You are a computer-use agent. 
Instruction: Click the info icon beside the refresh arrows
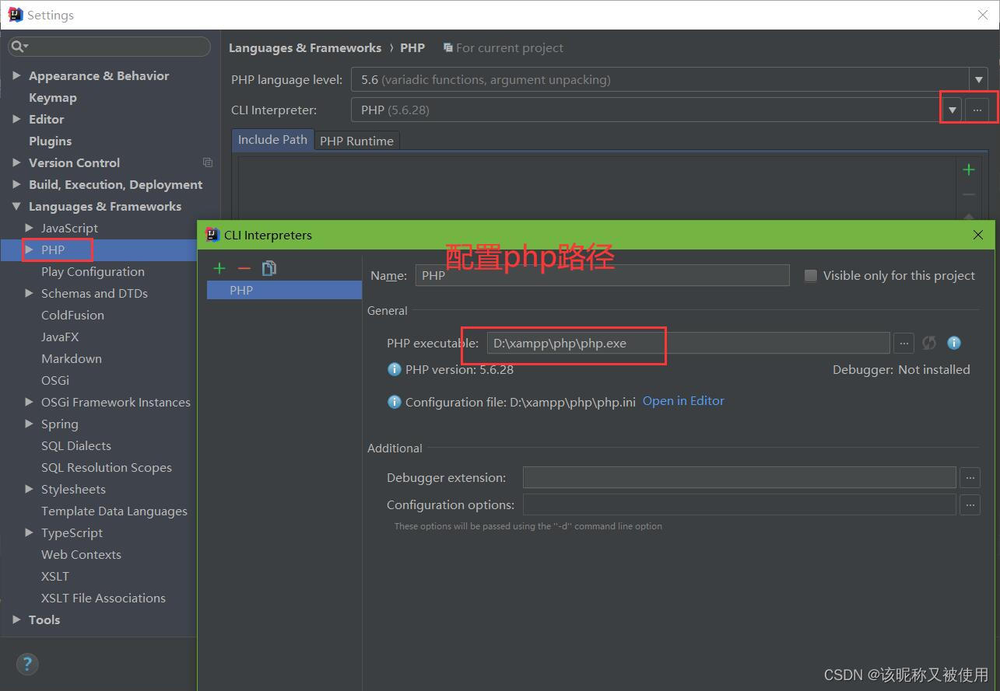[x=953, y=343]
